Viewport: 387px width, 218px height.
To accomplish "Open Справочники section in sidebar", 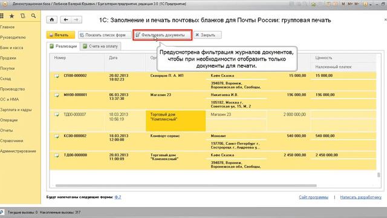I will [11, 141].
